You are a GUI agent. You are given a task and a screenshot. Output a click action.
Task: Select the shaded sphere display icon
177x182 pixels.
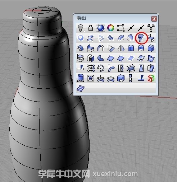point(101,28)
